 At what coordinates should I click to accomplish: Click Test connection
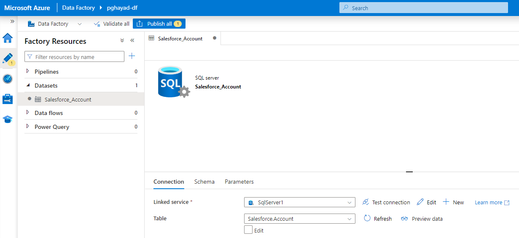386,202
